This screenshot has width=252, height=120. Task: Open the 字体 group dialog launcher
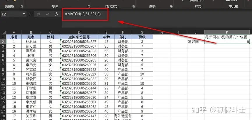coord(88,6)
